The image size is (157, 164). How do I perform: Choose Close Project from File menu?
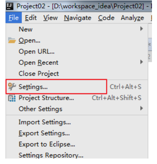[77, 74]
